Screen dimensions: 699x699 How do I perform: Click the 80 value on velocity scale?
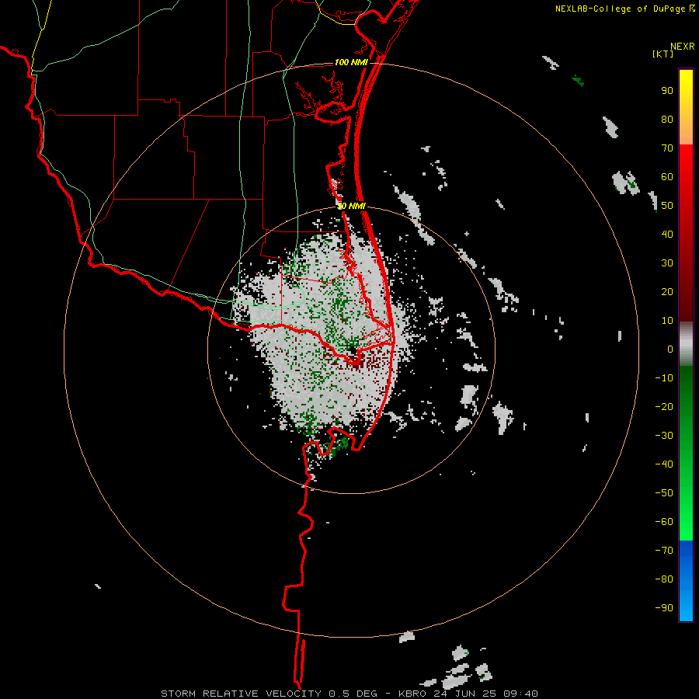coord(667,120)
